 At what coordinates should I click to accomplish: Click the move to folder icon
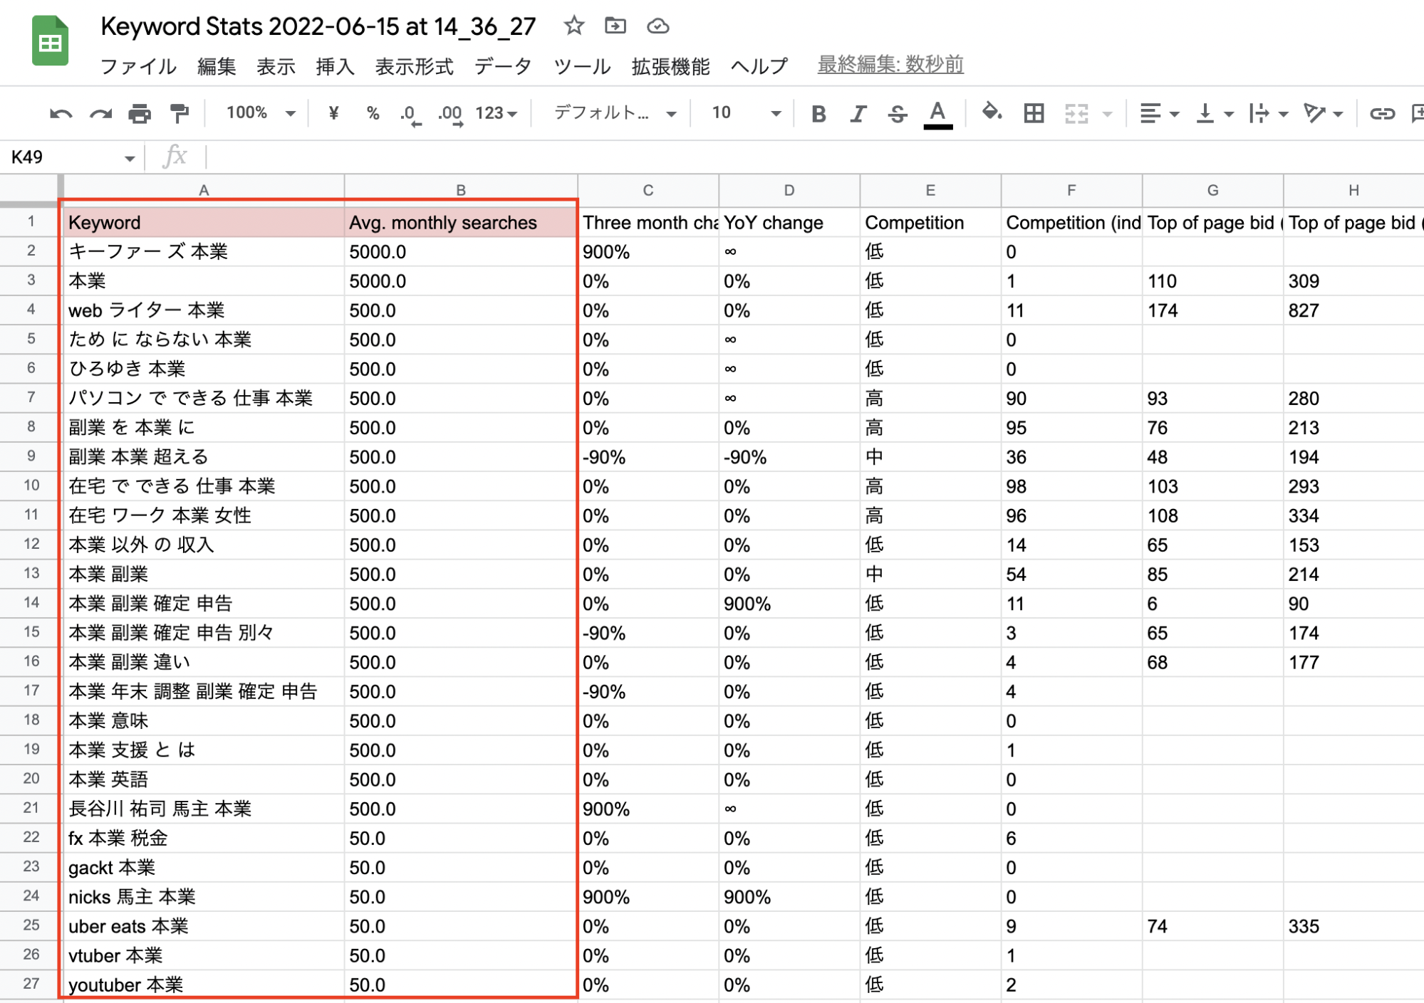point(615,26)
